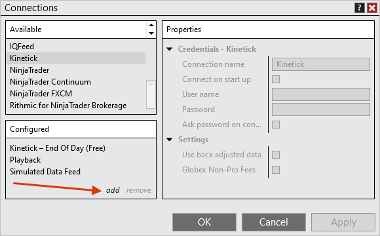This screenshot has width=380, height=236.
Task: Click the Password field
Action: (321, 109)
